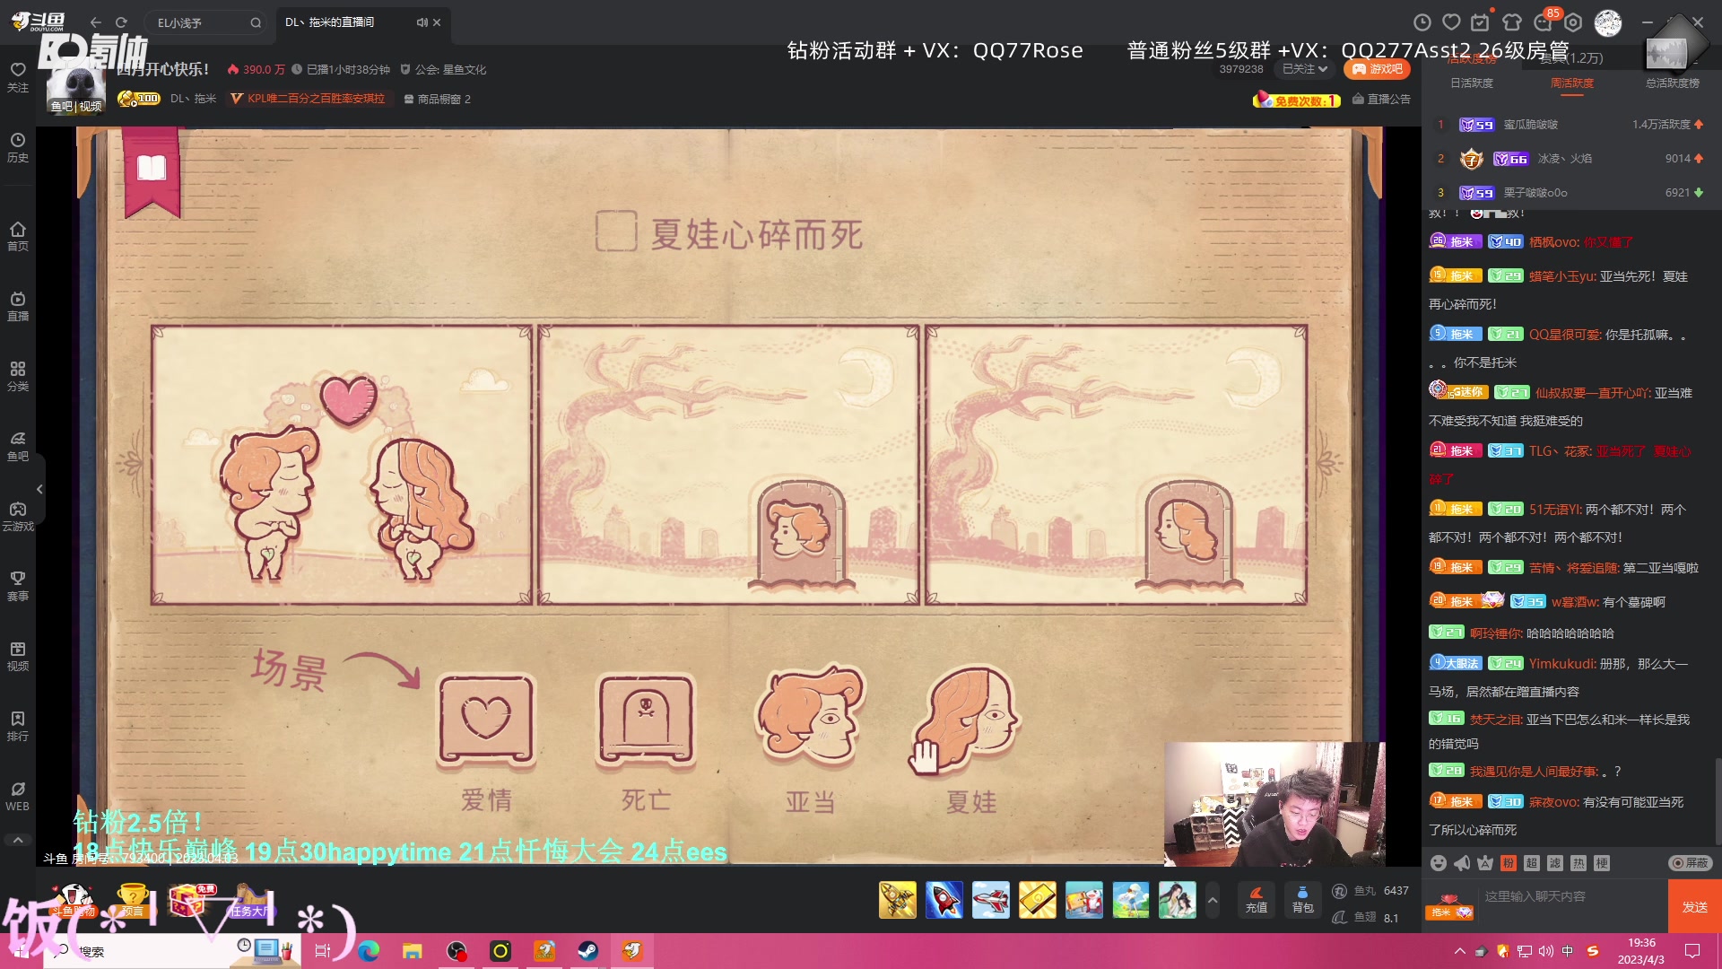Go back with the back arrow

click(96, 22)
